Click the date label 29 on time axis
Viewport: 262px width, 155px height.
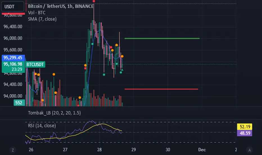point(134,150)
